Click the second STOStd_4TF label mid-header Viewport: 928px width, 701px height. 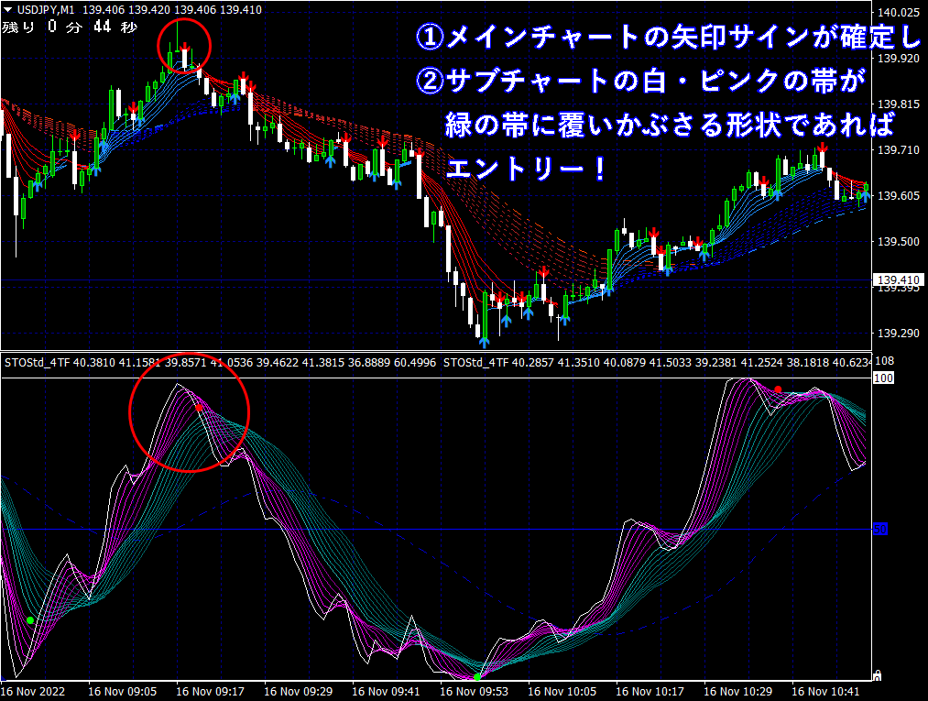click(475, 362)
